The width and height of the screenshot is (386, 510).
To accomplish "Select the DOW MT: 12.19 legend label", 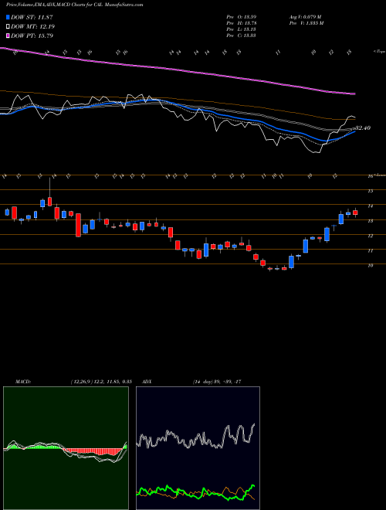I will (32, 27).
